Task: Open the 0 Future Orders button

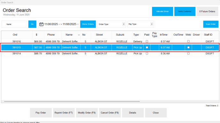Action: pos(207,11)
